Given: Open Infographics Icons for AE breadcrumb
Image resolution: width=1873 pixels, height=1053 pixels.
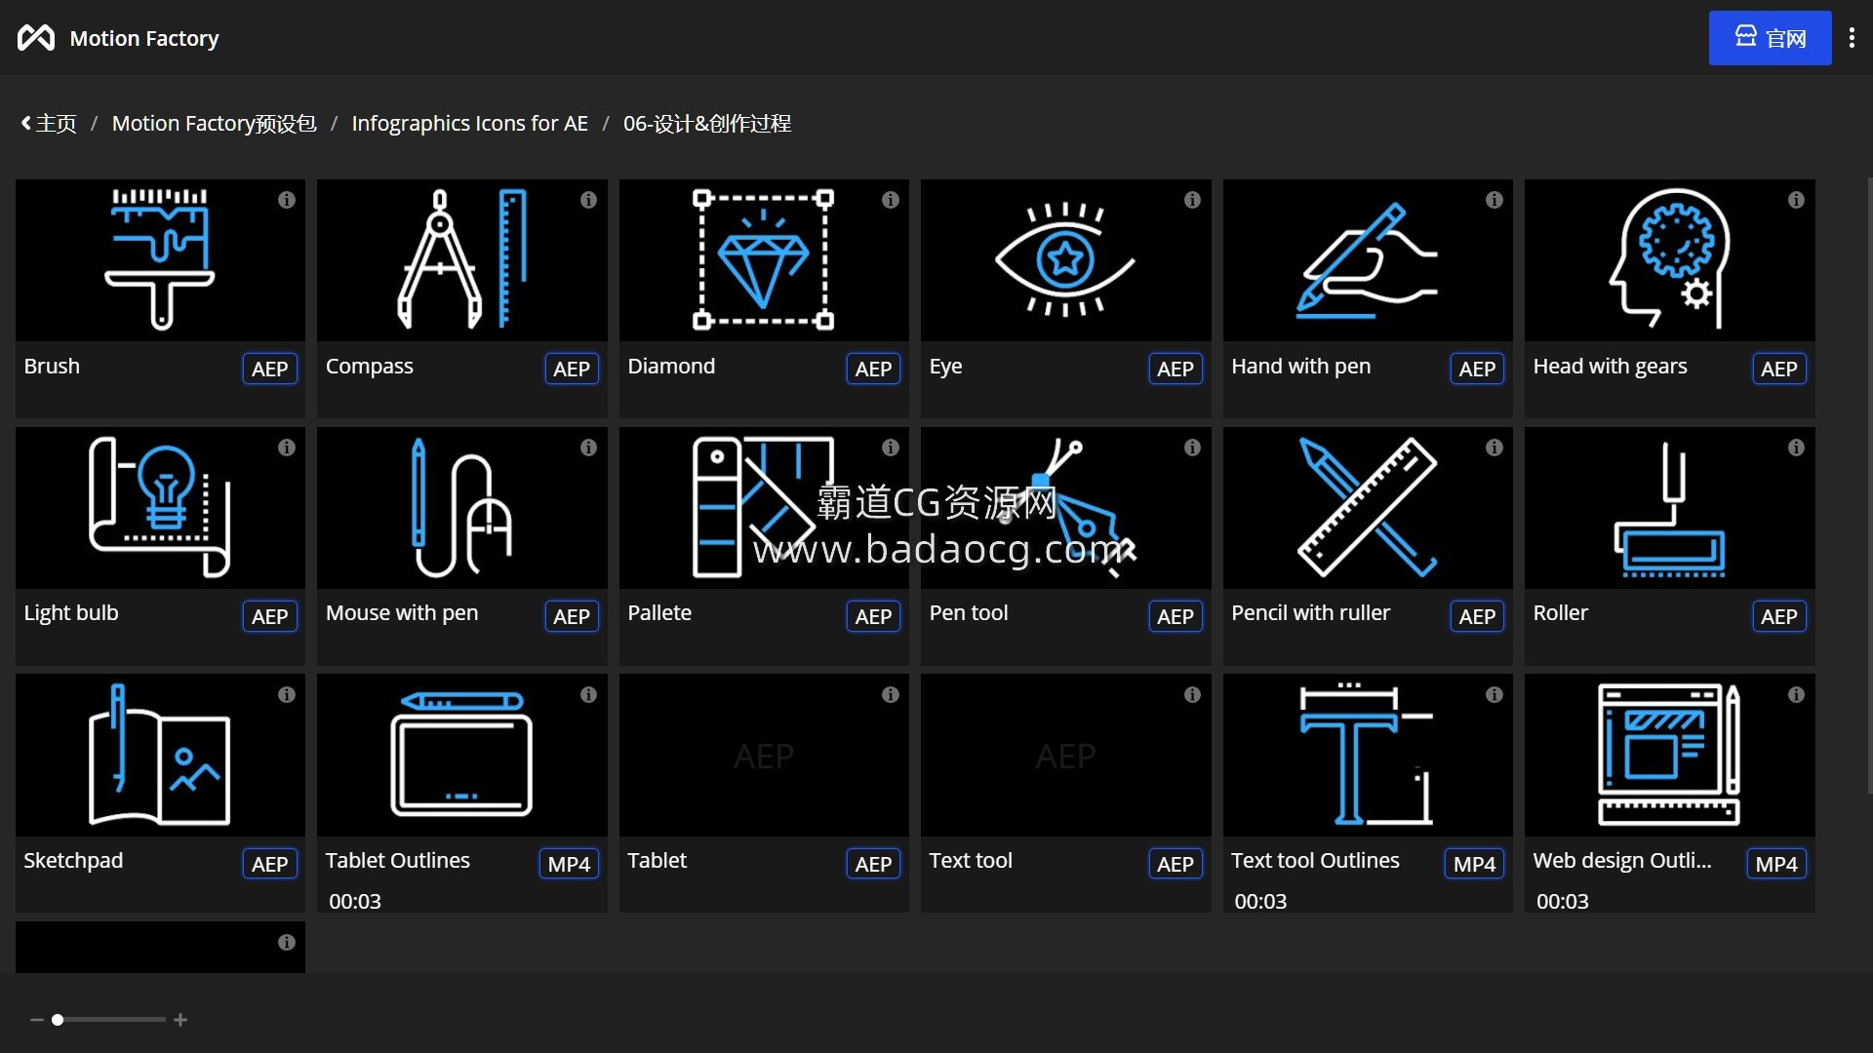Looking at the screenshot, I should (469, 124).
